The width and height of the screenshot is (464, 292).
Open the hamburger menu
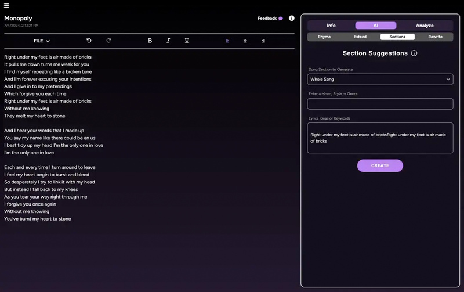[6, 6]
